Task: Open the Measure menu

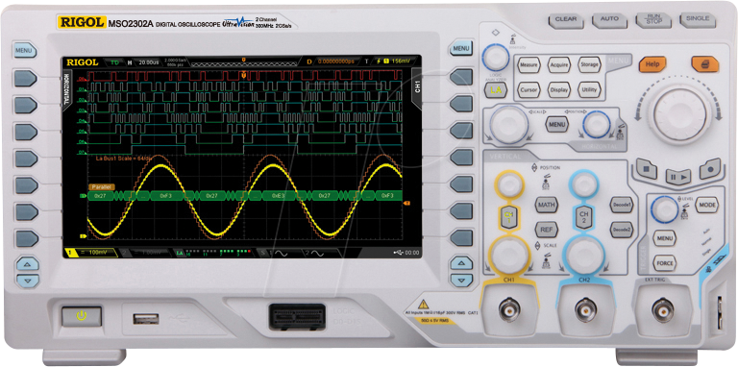Action: pos(529,65)
